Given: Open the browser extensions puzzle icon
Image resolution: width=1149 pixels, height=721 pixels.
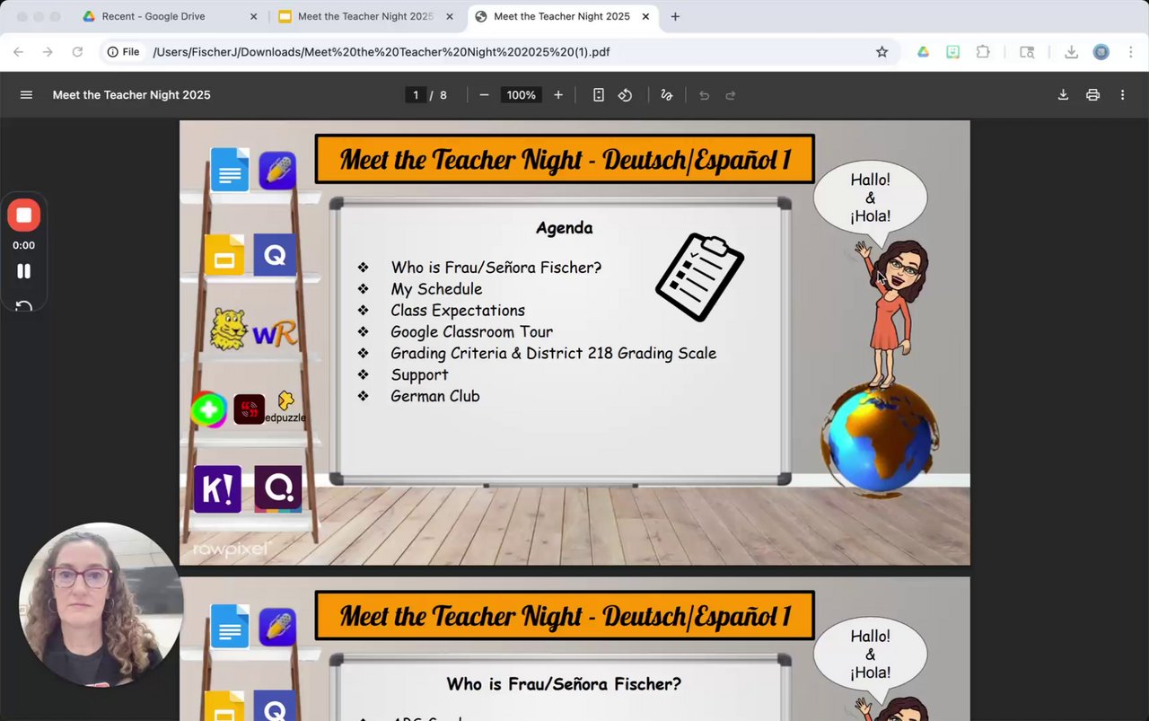Looking at the screenshot, I should 983,52.
